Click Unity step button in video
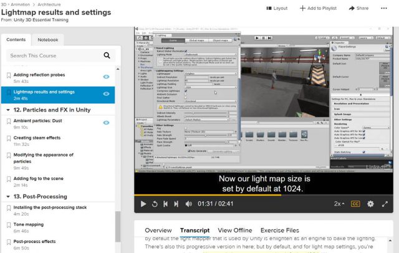399x253 pixels. click(270, 38)
